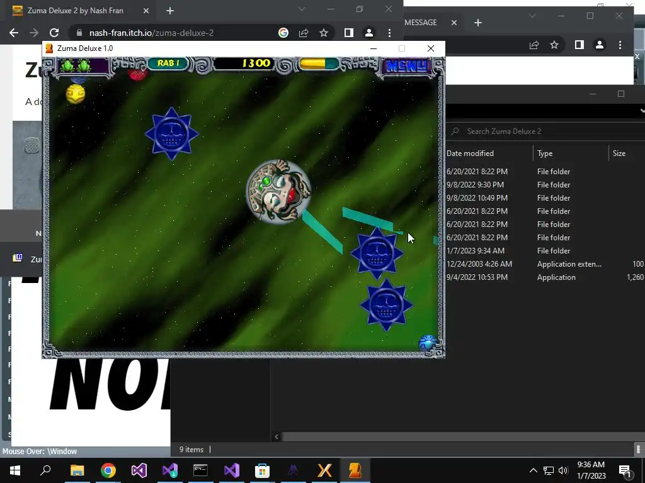Click the Search Zuma Deluxe 2 box
Screen dimensions: 645x483
[545, 131]
